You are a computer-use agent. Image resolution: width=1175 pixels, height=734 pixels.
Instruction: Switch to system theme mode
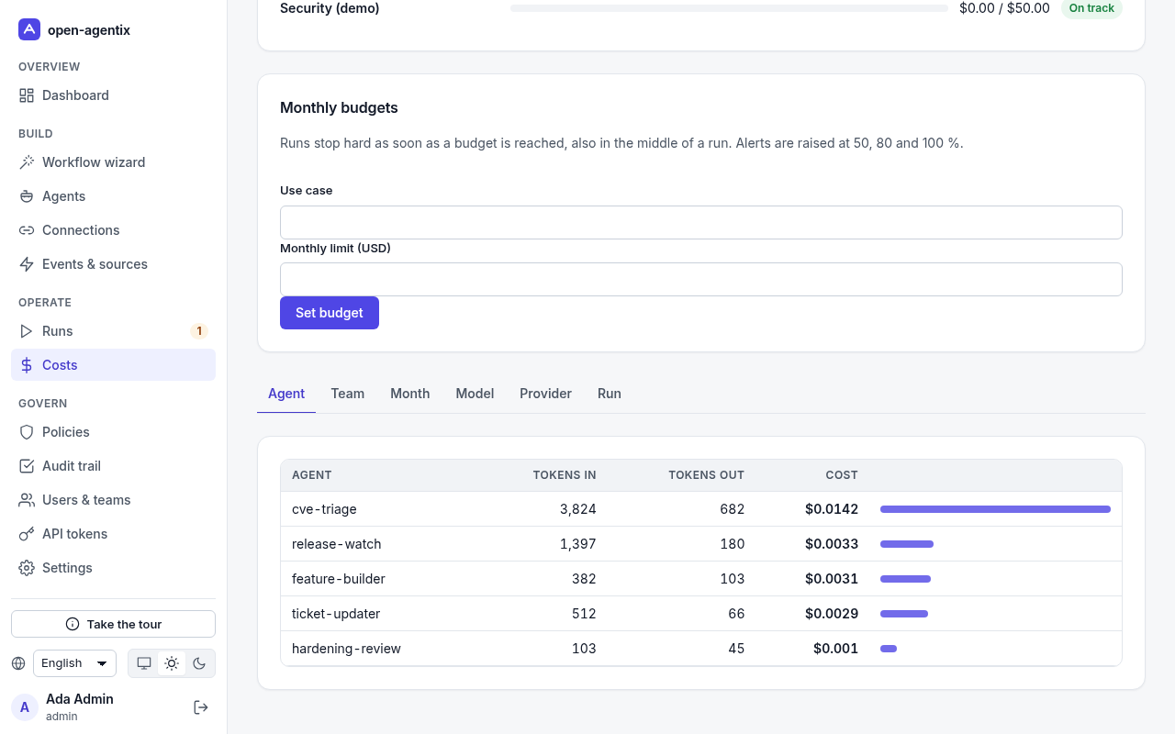point(144,663)
